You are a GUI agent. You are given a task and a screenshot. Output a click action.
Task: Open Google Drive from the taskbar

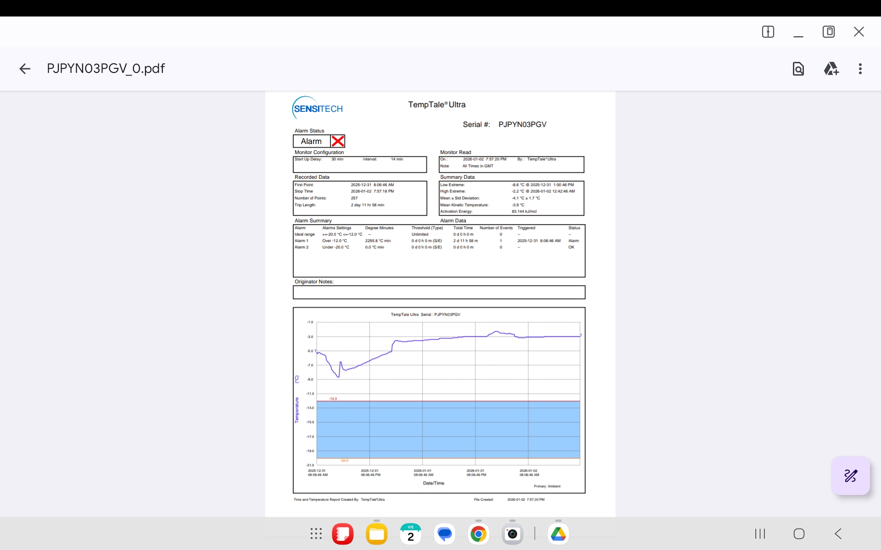click(x=558, y=533)
